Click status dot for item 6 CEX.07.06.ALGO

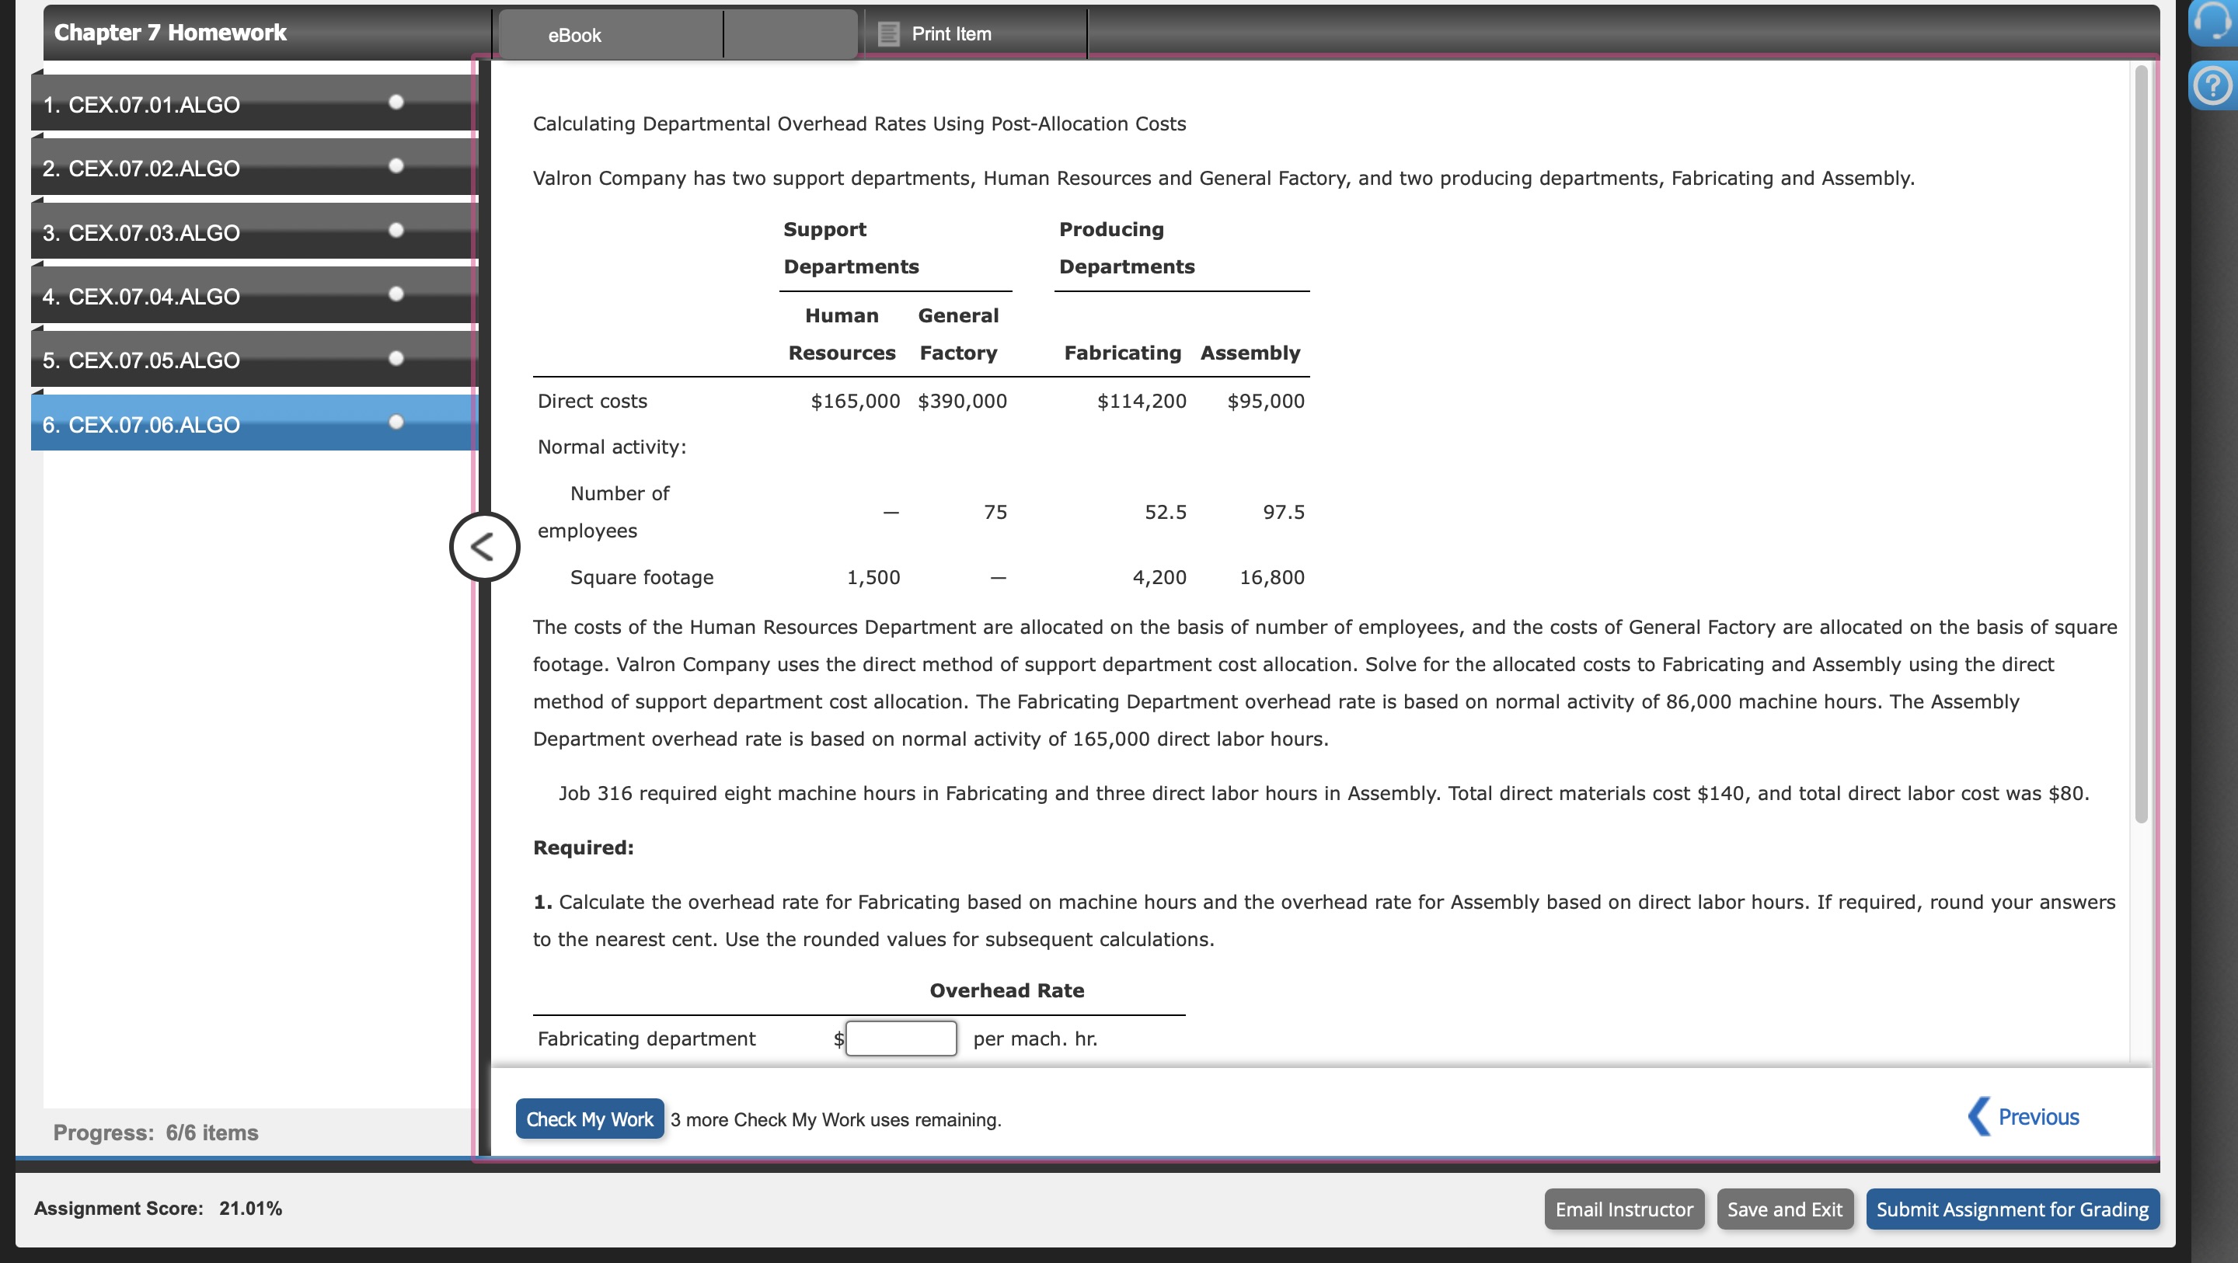point(396,422)
